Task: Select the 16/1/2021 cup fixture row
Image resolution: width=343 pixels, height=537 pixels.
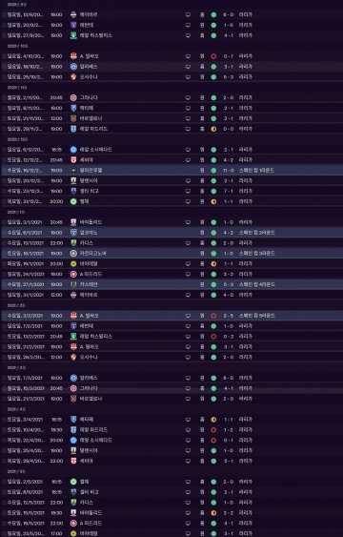Action: point(171,254)
